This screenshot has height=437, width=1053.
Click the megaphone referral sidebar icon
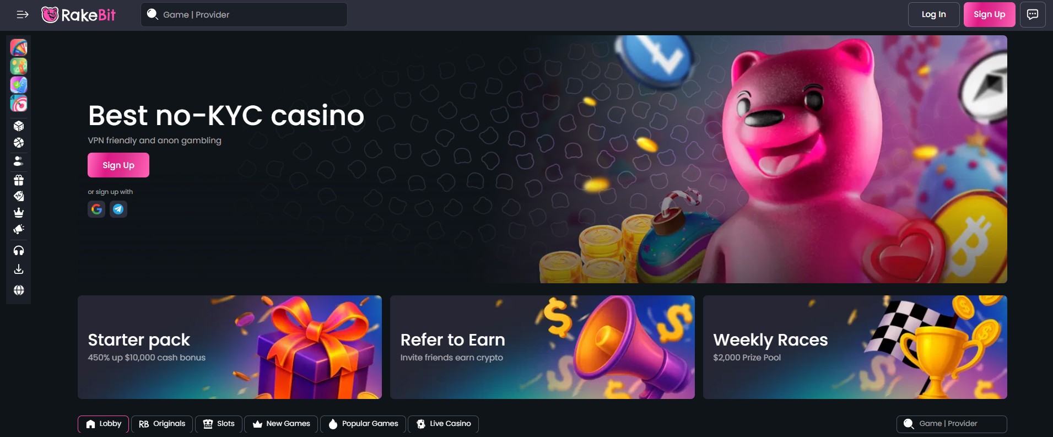click(19, 229)
